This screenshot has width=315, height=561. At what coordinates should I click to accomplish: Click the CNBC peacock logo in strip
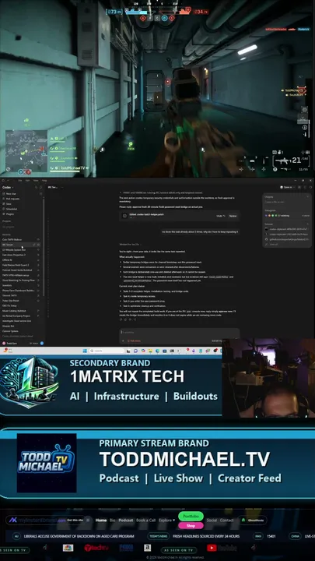(68, 548)
